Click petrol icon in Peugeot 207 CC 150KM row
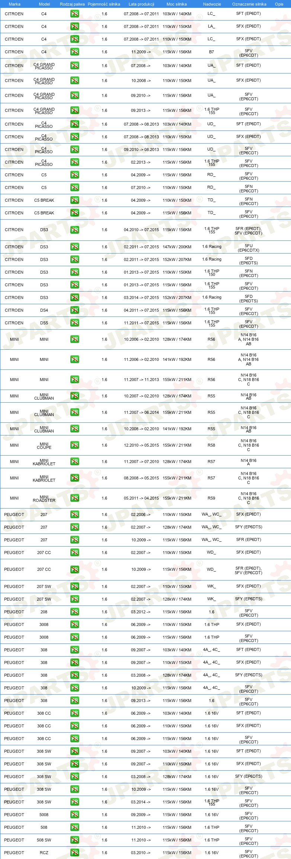The height and width of the screenshot is (859, 291). (x=74, y=553)
